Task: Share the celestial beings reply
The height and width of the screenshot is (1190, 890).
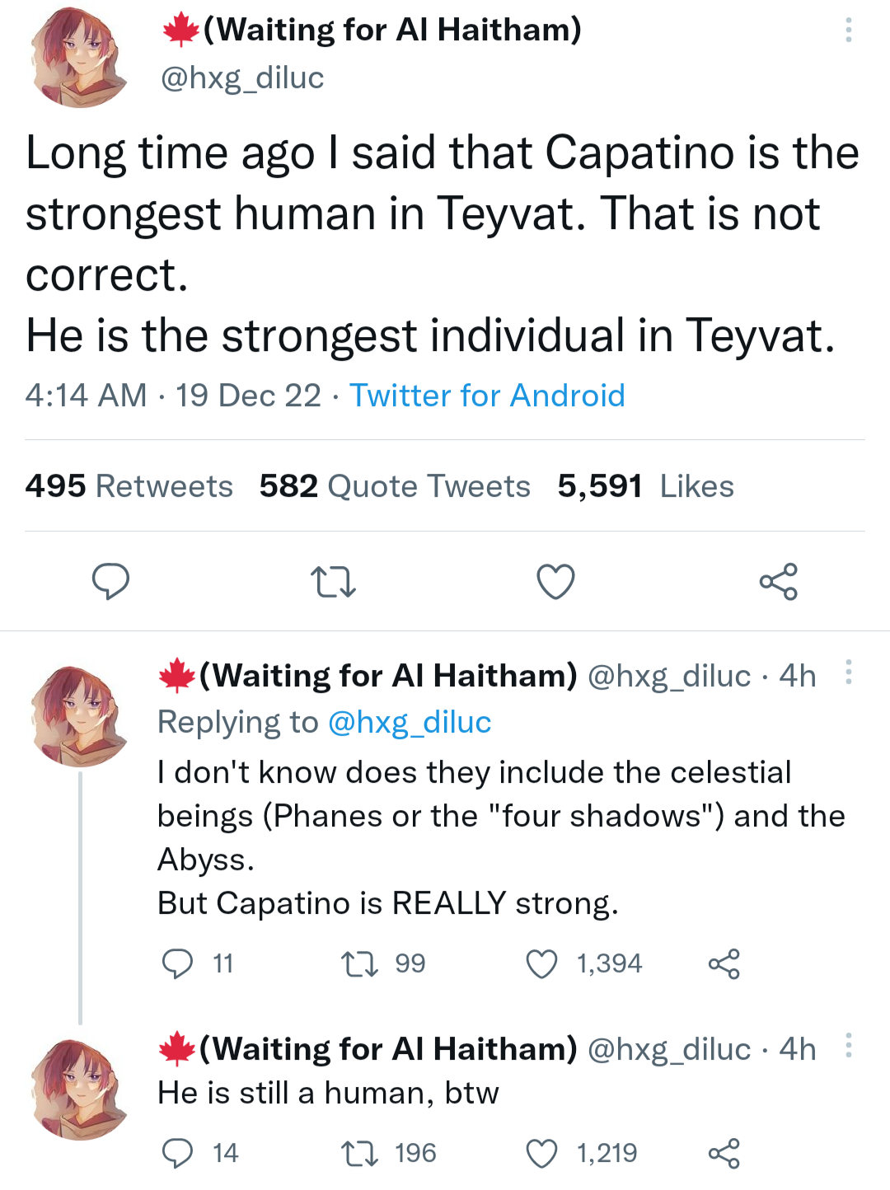Action: (724, 963)
